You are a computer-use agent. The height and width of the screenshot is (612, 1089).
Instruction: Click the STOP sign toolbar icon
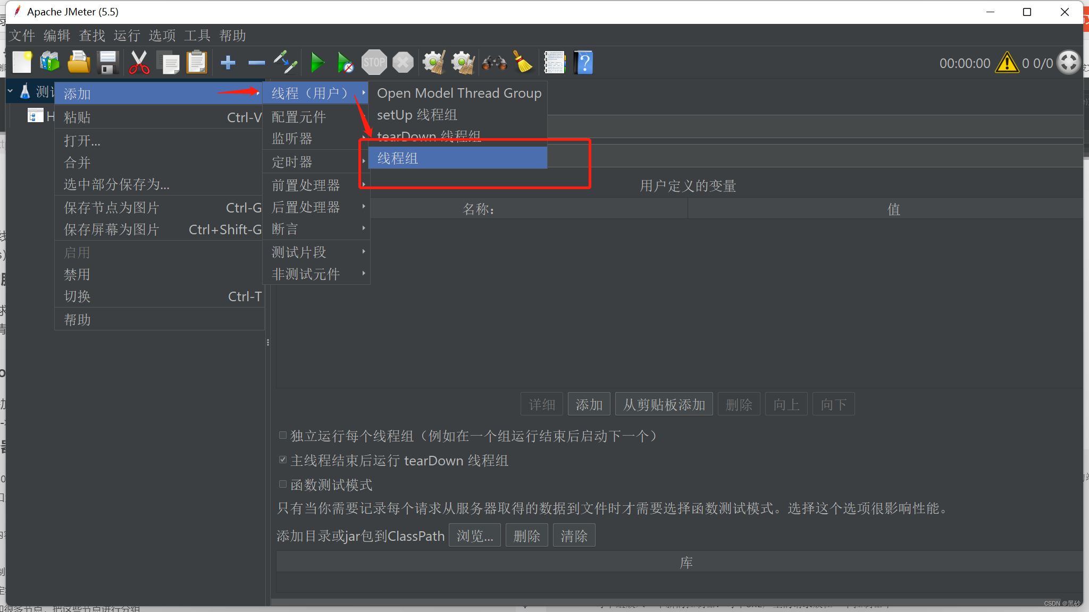coord(374,63)
